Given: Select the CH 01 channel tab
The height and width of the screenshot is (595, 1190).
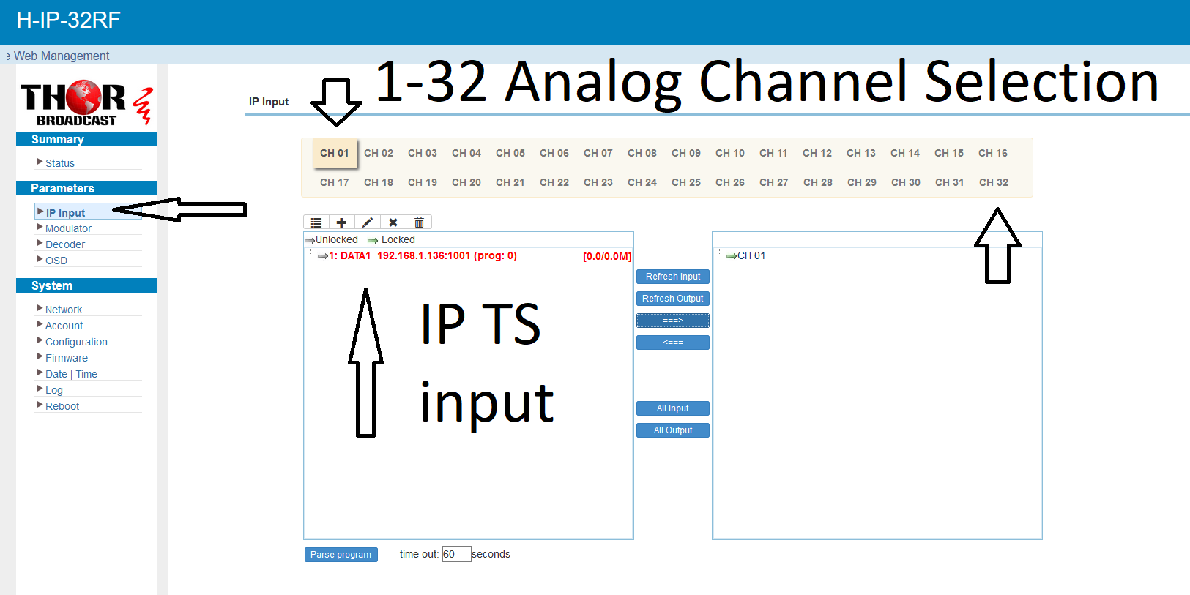Looking at the screenshot, I should coord(335,153).
